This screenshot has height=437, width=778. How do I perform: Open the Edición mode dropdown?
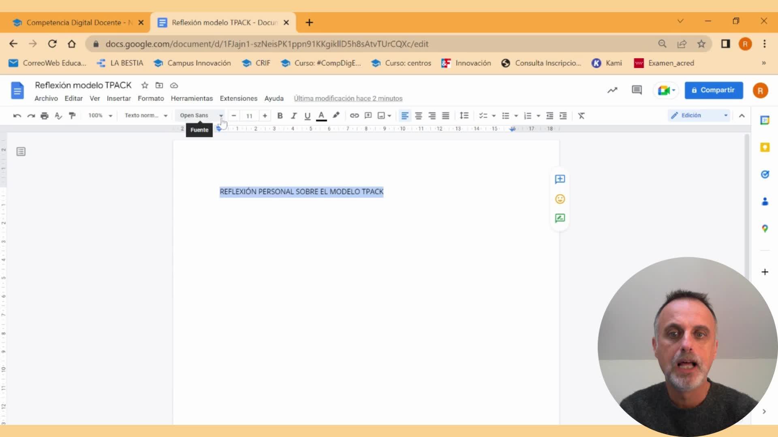(699, 116)
